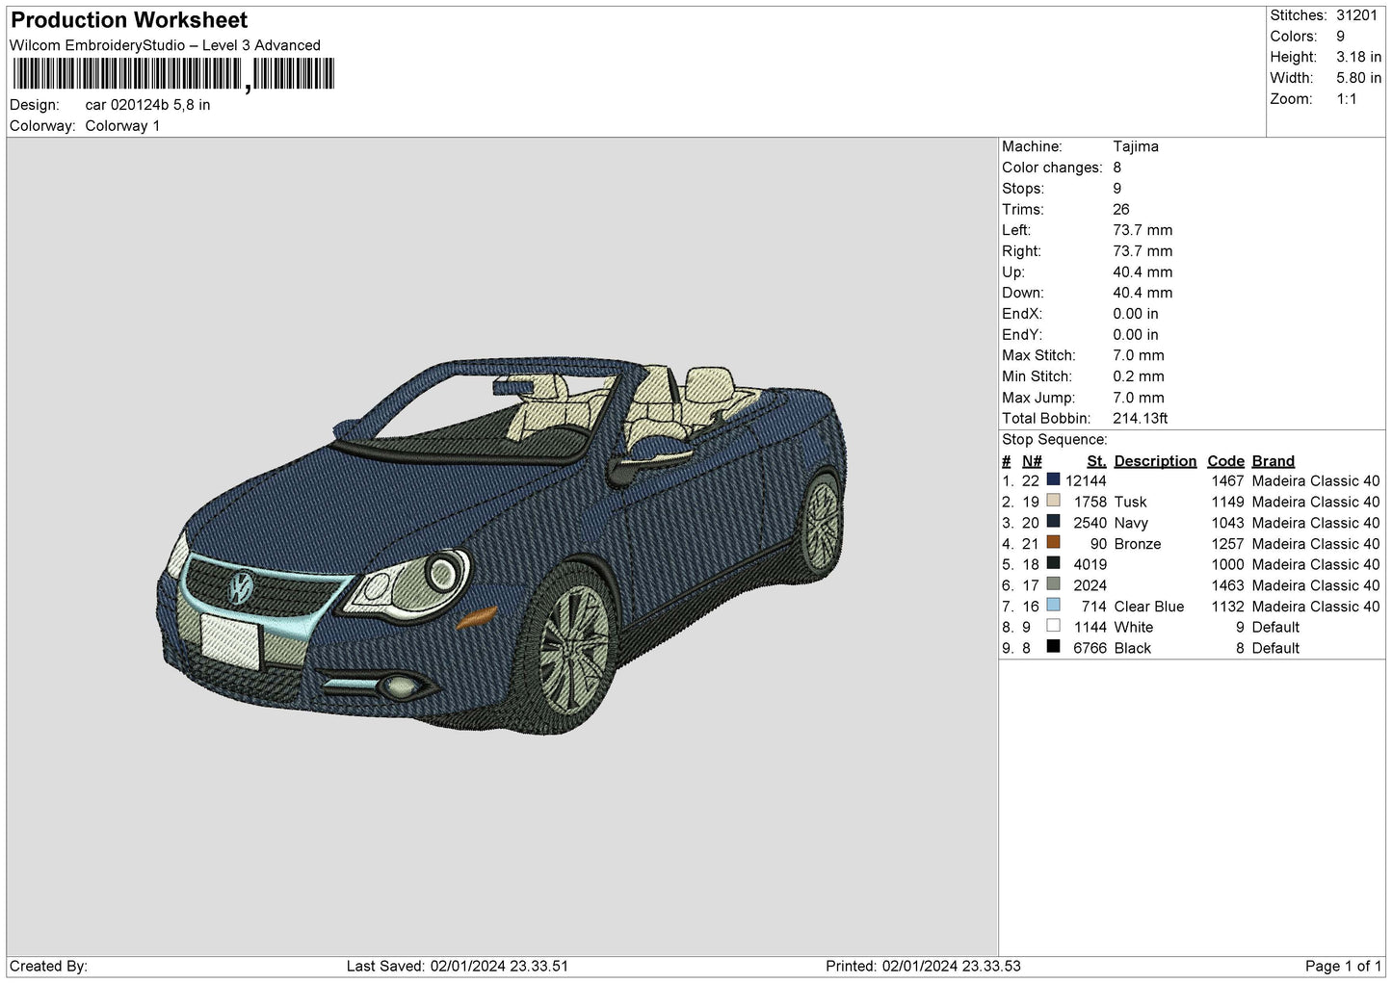Screen dimensions: 1392x983
Task: Click stitch count 6766 for Black
Action: coord(1090,648)
